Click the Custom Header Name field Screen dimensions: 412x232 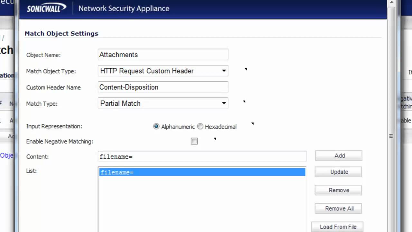[x=163, y=87]
